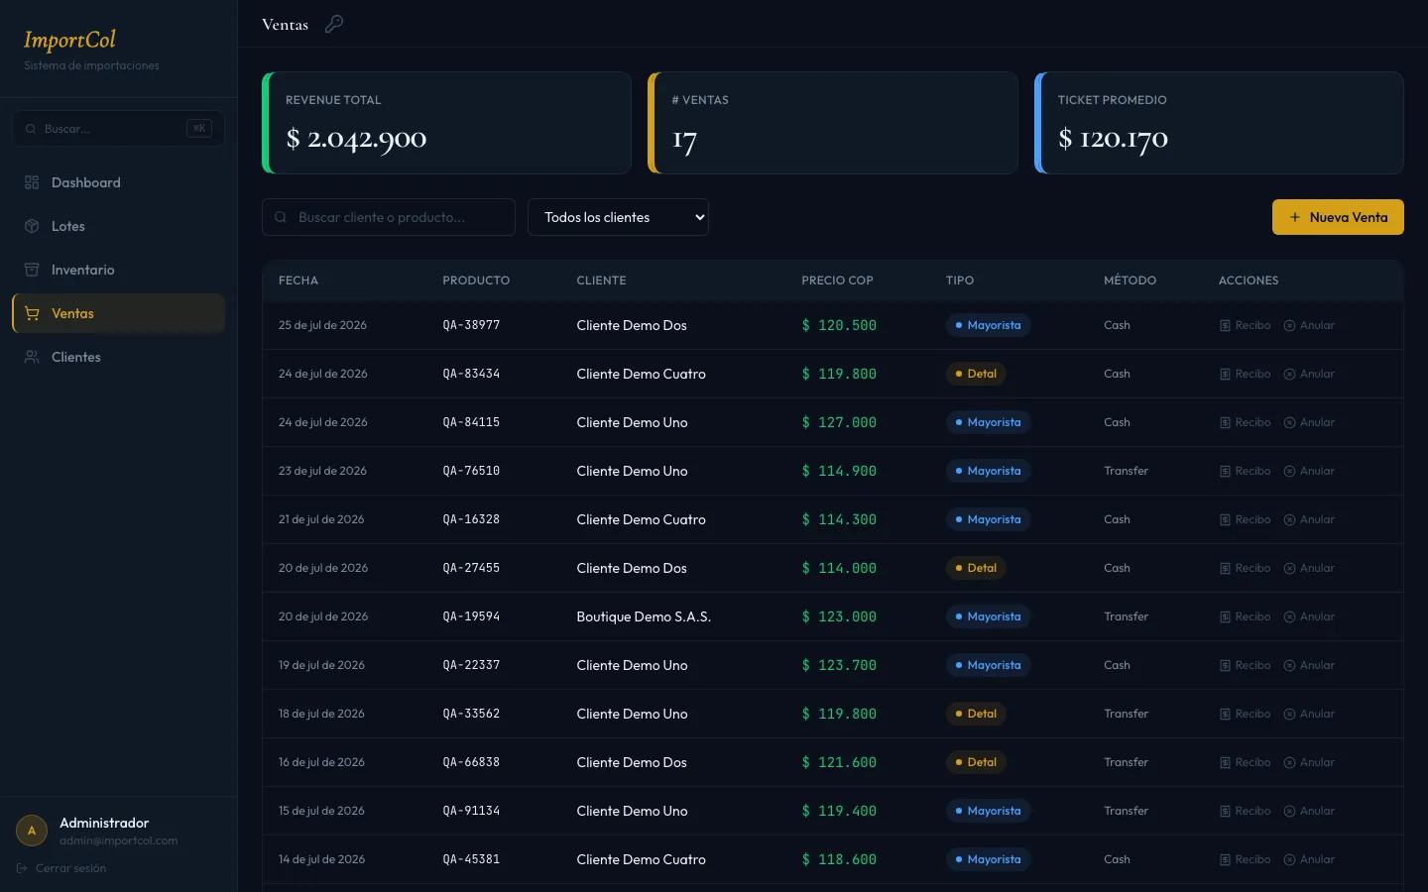This screenshot has height=892, width=1428.
Task: Open Recibo for product QA-22337
Action: (x=1245, y=665)
